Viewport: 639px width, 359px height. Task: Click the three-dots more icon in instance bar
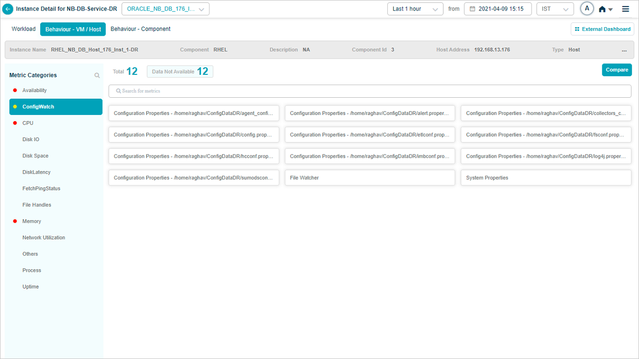click(624, 50)
